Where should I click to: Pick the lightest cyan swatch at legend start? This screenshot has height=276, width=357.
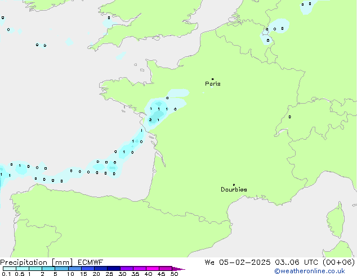click(x=9, y=269)
